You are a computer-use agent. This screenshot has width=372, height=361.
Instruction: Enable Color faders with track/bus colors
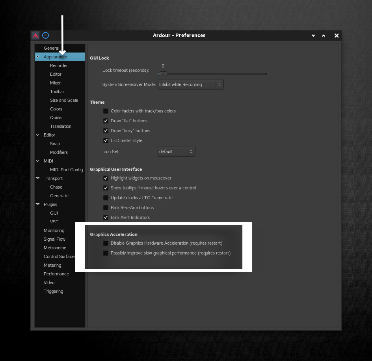[106, 111]
